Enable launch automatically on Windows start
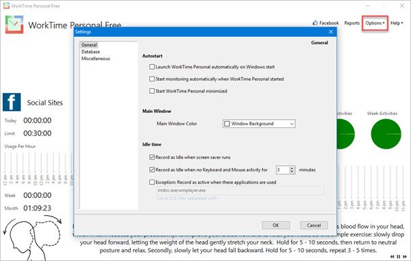The image size is (411, 261). click(152, 67)
